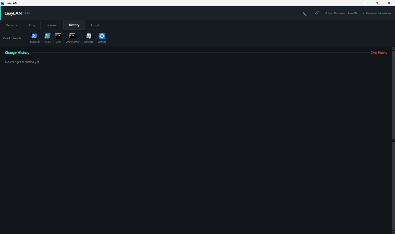Switch to the Network tab

[x=12, y=25]
